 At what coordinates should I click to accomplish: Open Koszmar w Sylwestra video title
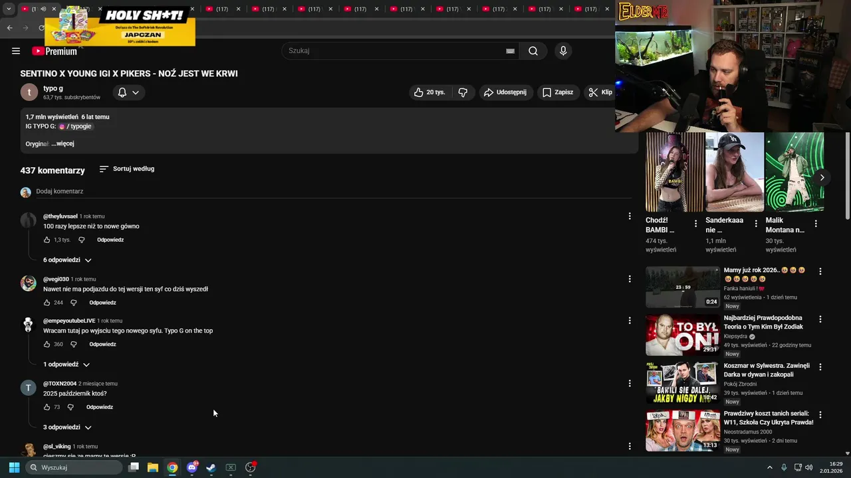(x=767, y=370)
